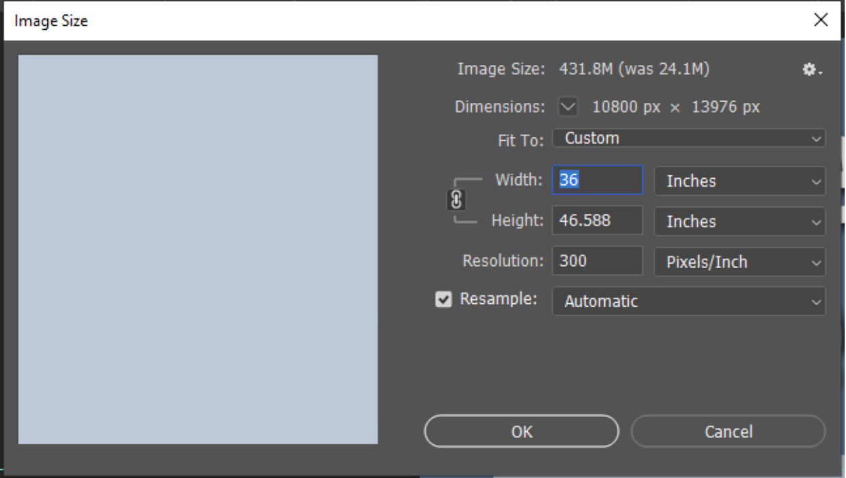Open the Width units Inches dropdown
Viewport: 846px width, 478px height.
(740, 181)
